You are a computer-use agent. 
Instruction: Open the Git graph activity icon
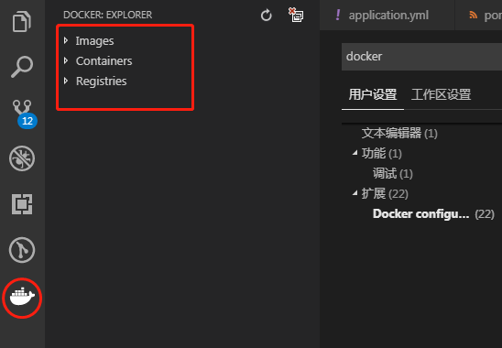click(x=22, y=250)
